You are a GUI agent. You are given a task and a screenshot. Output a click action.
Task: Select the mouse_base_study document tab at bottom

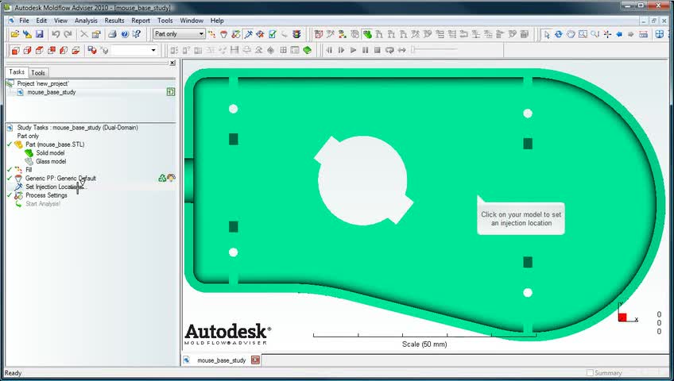[221, 360]
